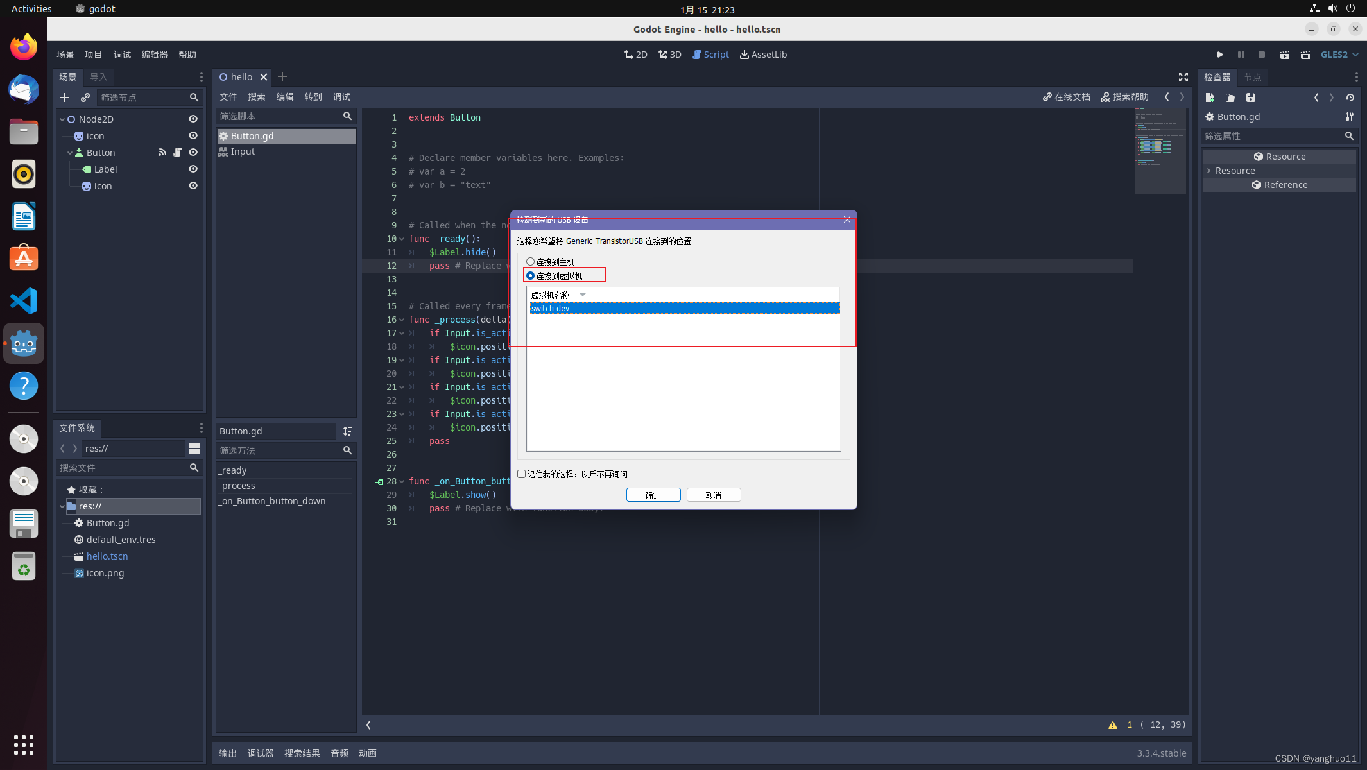
Task: Play a custom scene icon
Action: coord(1305,55)
